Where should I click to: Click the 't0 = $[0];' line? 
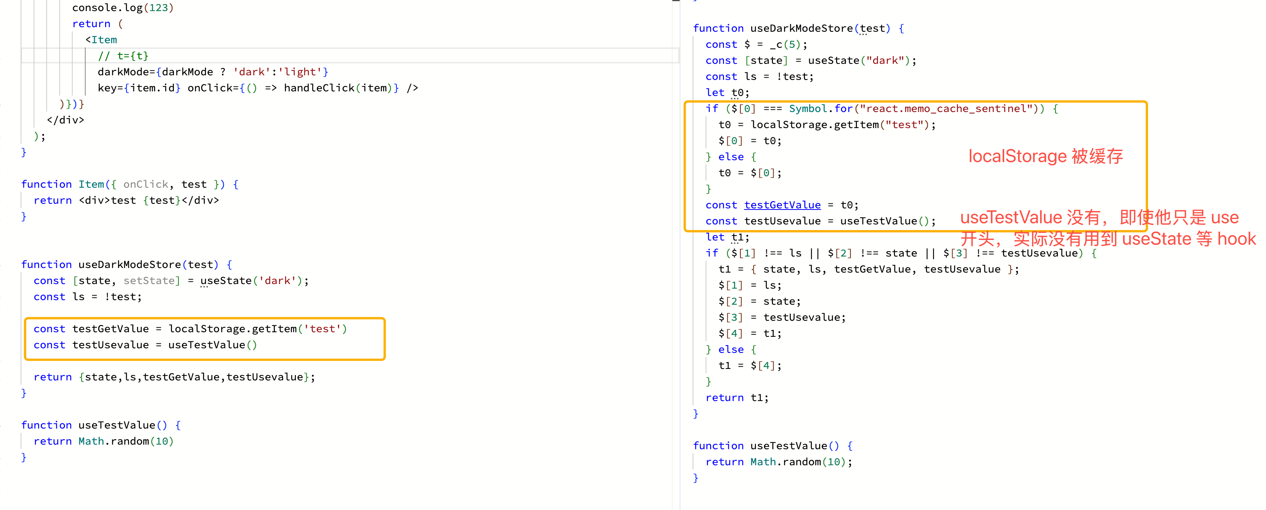pos(750,173)
